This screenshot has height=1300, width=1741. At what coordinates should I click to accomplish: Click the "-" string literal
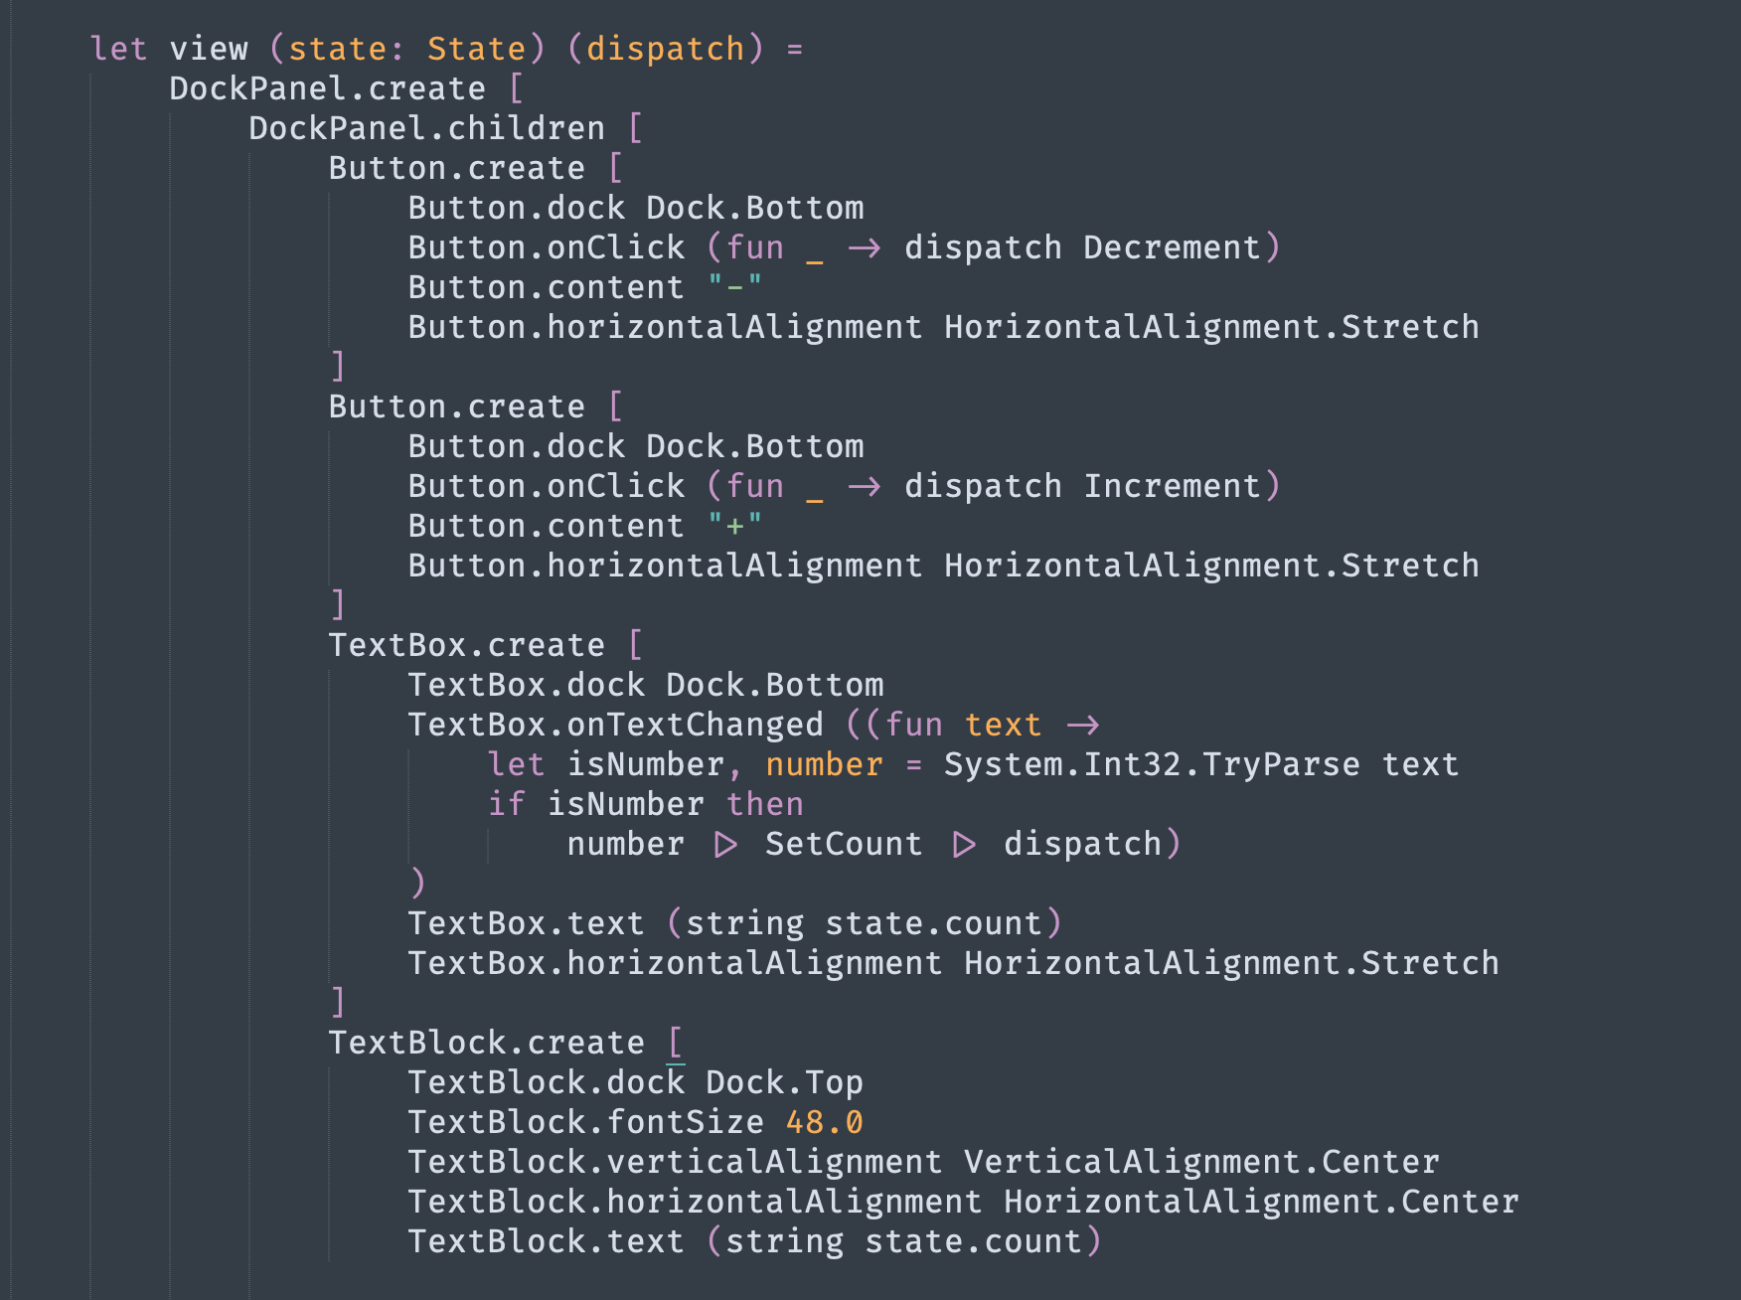pyautogui.click(x=734, y=287)
